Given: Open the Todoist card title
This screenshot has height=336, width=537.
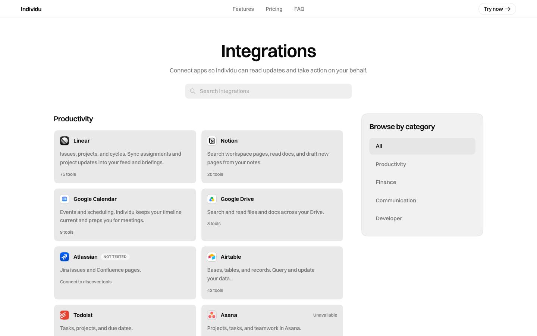Looking at the screenshot, I should tap(83, 315).
